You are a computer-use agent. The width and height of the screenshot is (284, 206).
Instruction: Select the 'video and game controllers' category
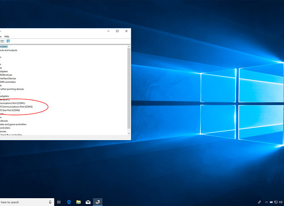[13, 124]
